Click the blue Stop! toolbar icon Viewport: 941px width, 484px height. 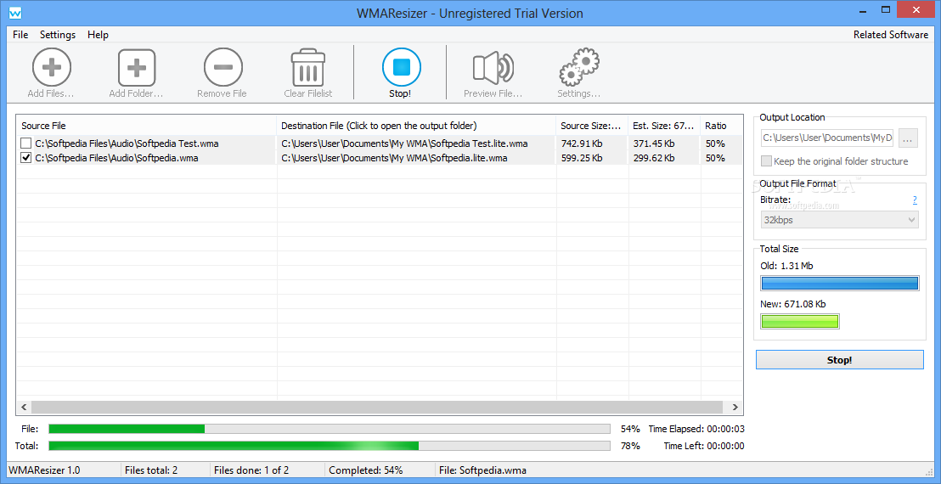tap(402, 66)
